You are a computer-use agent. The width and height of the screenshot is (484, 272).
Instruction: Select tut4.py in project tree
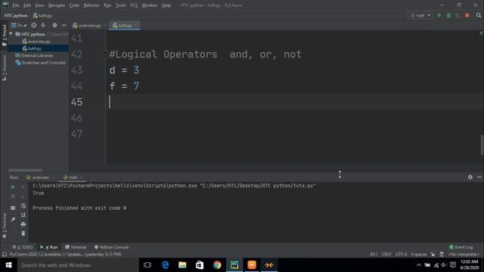click(x=32, y=48)
